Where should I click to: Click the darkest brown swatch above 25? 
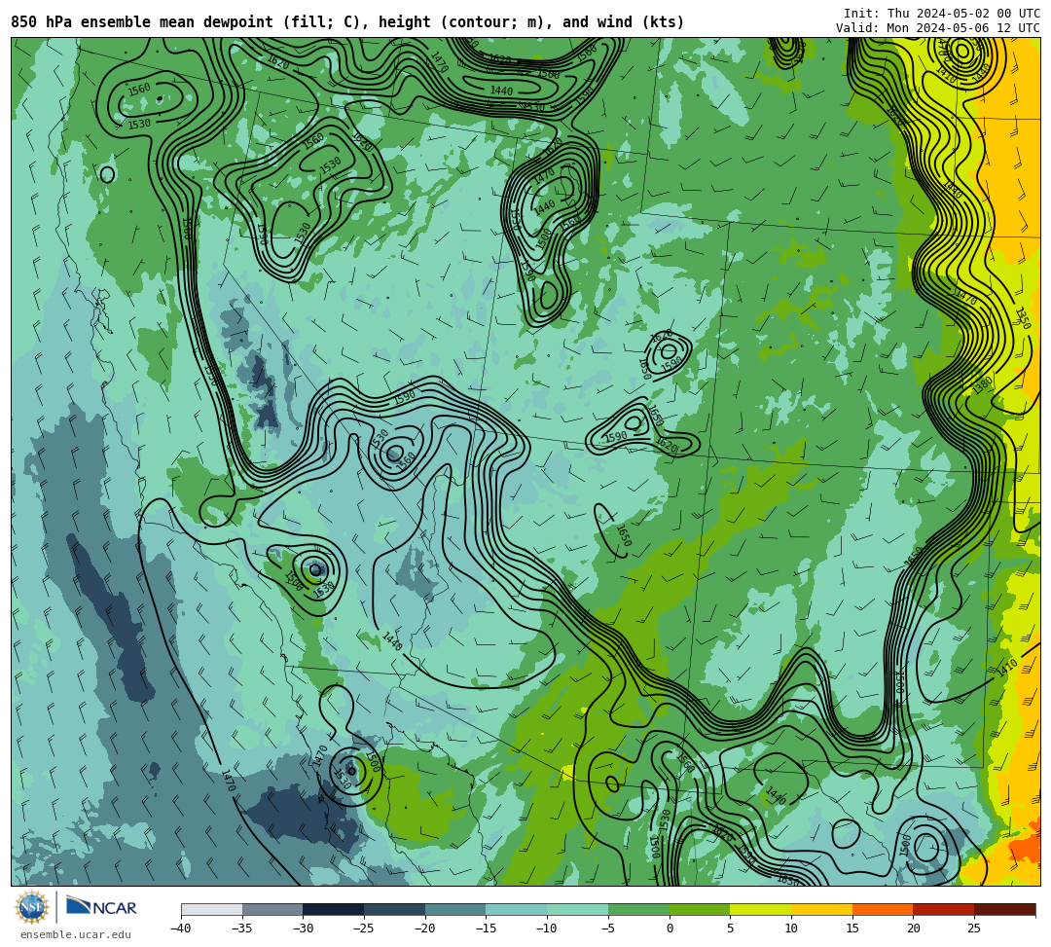[1004, 909]
